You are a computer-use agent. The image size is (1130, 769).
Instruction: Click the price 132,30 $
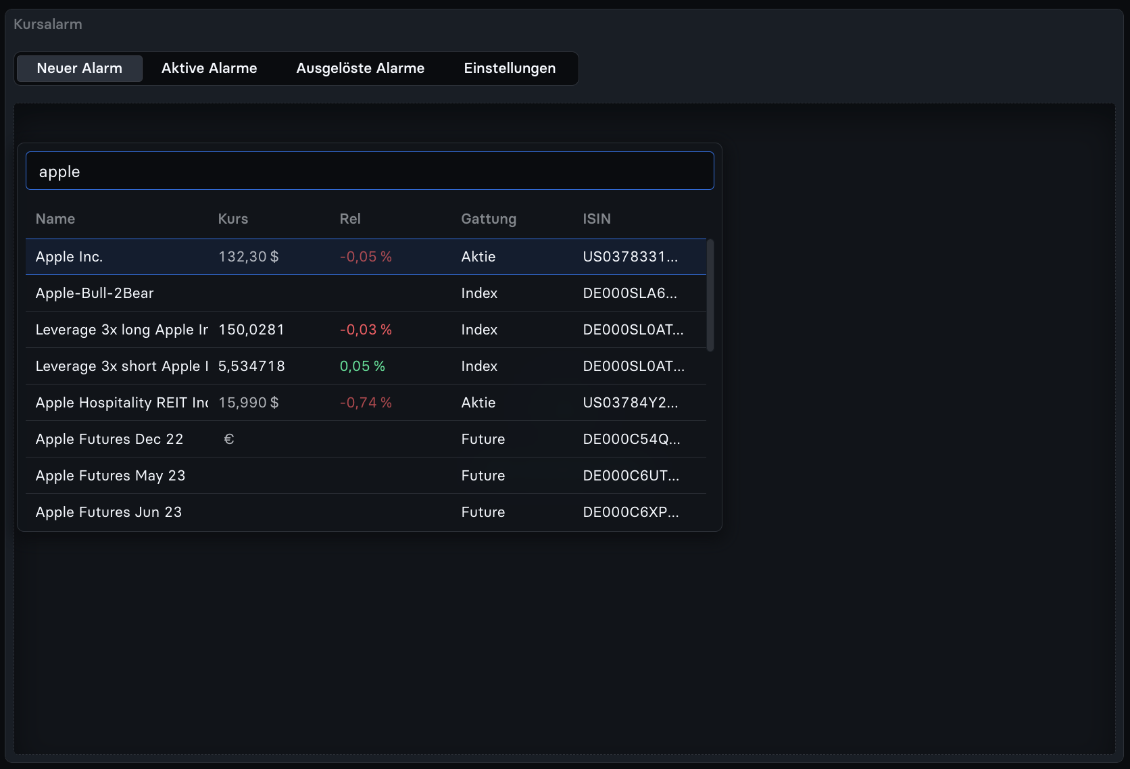click(x=249, y=257)
